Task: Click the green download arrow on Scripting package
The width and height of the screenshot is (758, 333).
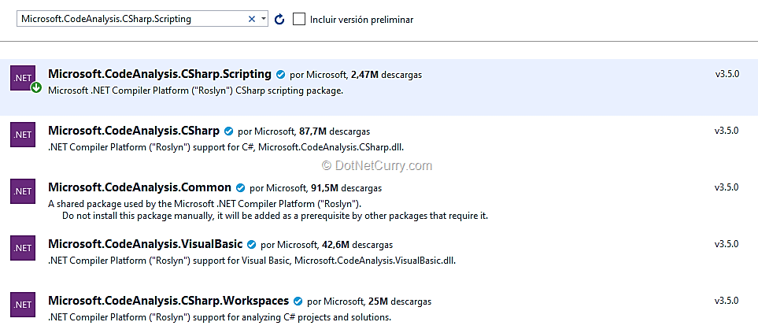Action: [35, 88]
